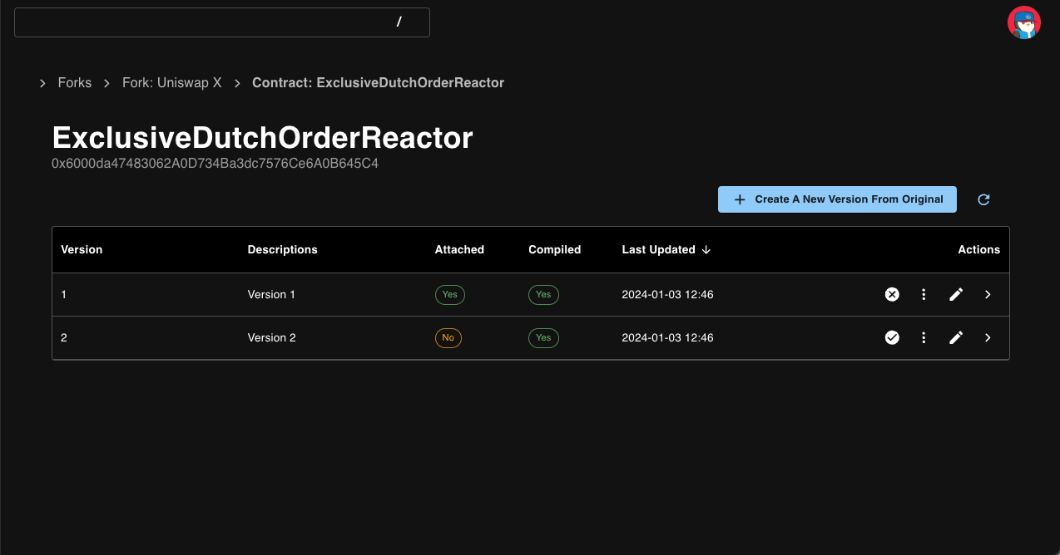The width and height of the screenshot is (1060, 555).
Task: Open Version 2 details with right chevron
Action: (988, 337)
